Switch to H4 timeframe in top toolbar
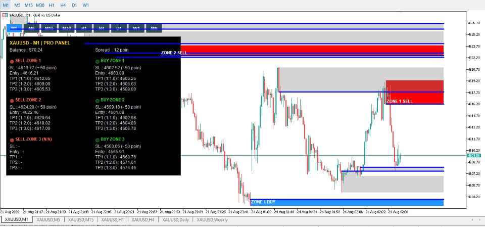Viewport: 485px width, 227px height. pos(63,5)
